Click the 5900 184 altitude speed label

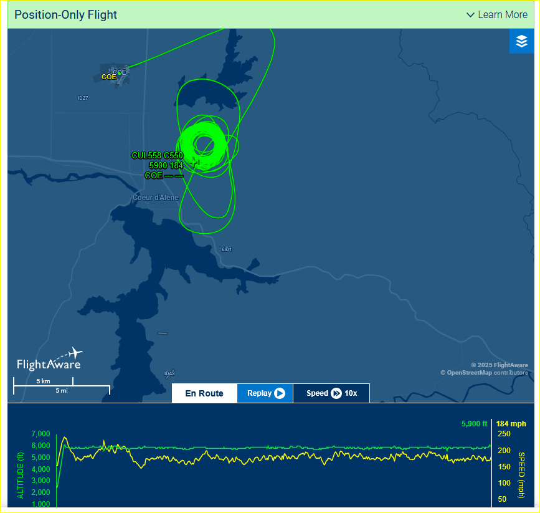[166, 165]
